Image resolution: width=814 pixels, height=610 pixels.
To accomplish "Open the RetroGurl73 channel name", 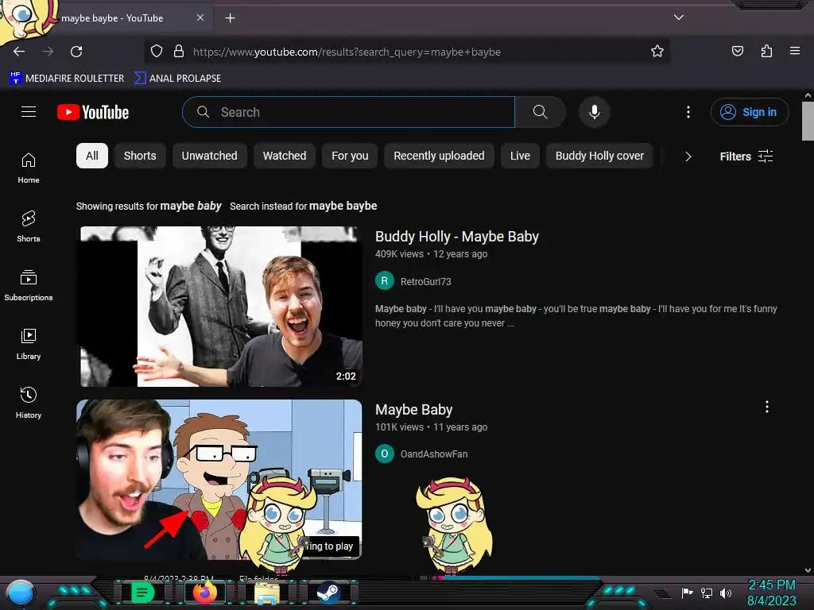I will point(426,282).
